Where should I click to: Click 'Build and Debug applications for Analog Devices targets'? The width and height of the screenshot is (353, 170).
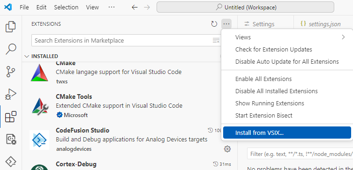tap(131, 140)
